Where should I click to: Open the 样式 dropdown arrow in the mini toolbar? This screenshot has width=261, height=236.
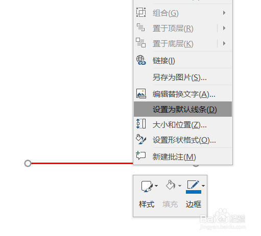156,186
